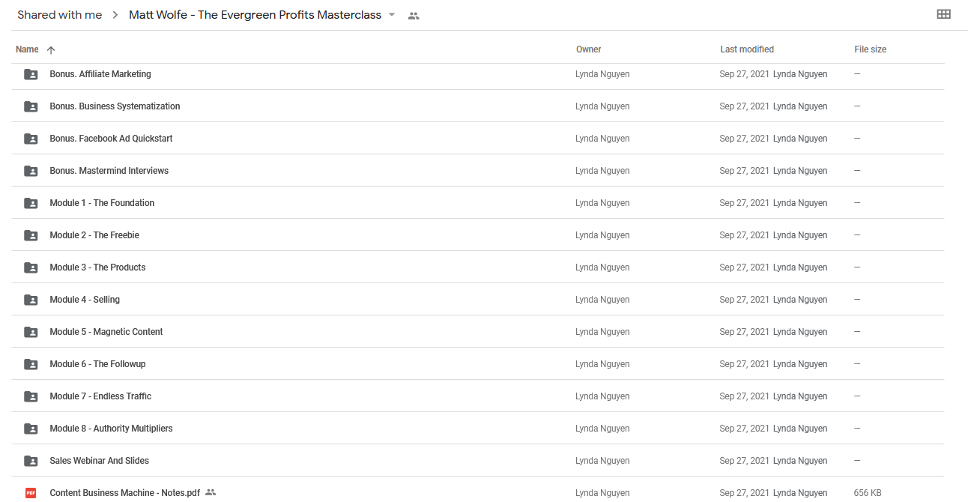
Task: Go back to Shared with me
Action: 60,15
